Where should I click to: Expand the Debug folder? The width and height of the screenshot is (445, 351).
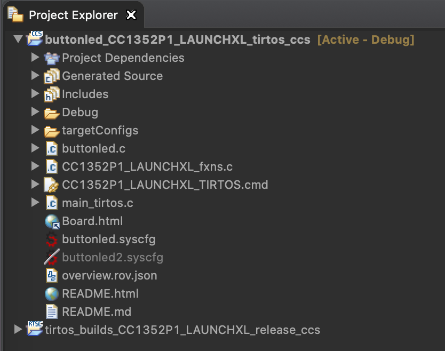(35, 112)
